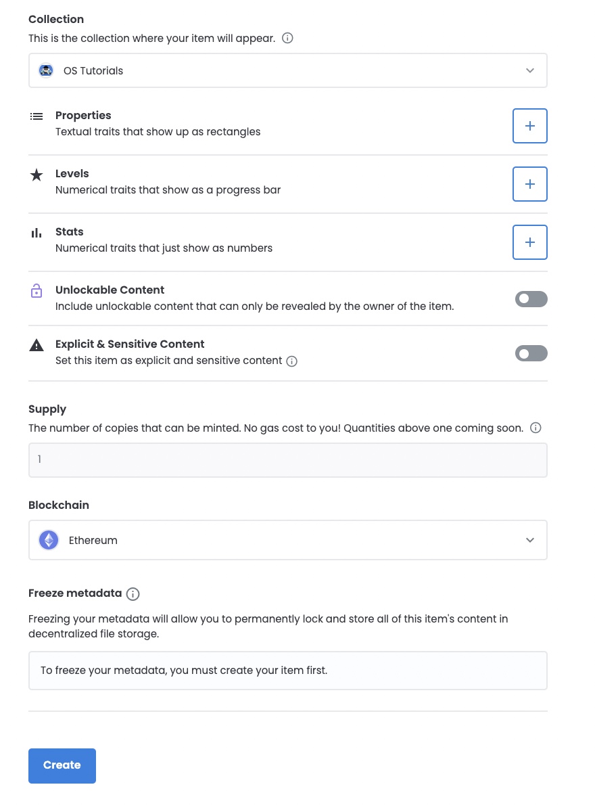Click the Properties list icon
This screenshot has width=595, height=812.
click(37, 116)
